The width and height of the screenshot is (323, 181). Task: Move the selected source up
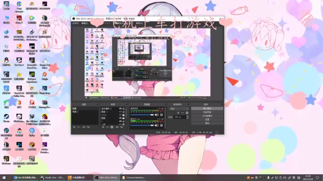tap(117, 127)
